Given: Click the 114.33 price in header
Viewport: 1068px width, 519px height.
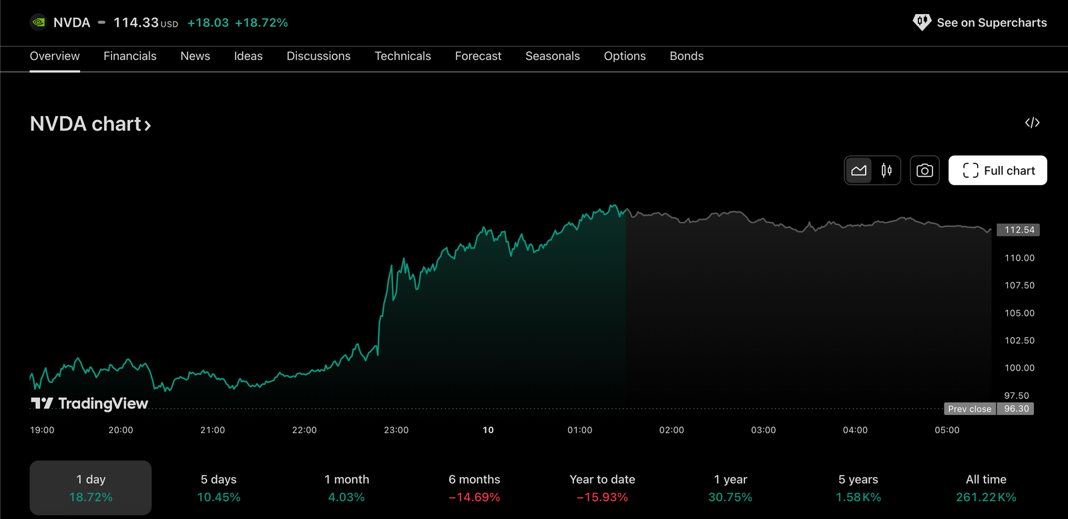Looking at the screenshot, I should point(136,23).
